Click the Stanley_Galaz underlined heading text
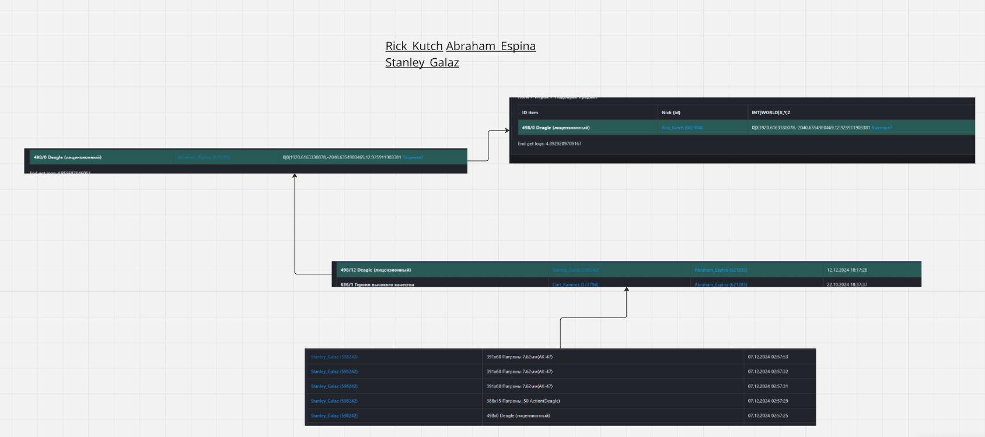The height and width of the screenshot is (437, 985). [422, 63]
